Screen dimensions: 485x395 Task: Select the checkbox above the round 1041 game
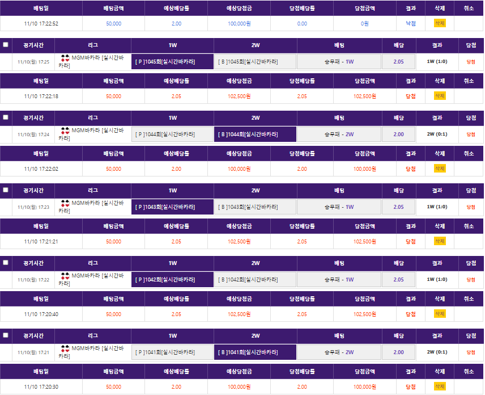6,335
